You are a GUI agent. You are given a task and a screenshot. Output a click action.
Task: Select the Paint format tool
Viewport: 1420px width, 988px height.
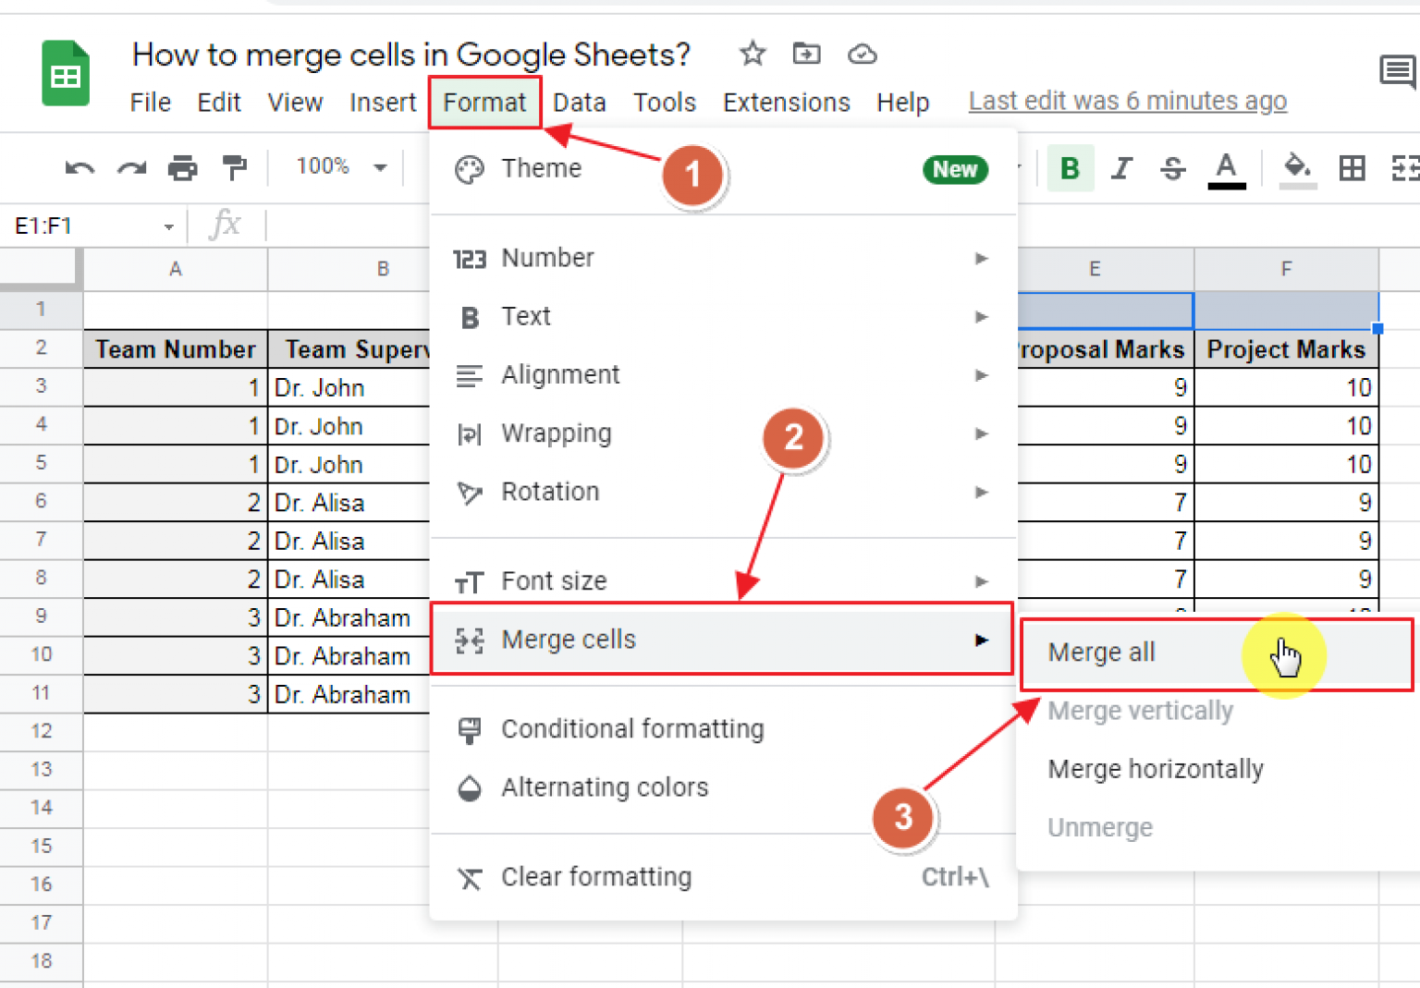[x=235, y=168]
